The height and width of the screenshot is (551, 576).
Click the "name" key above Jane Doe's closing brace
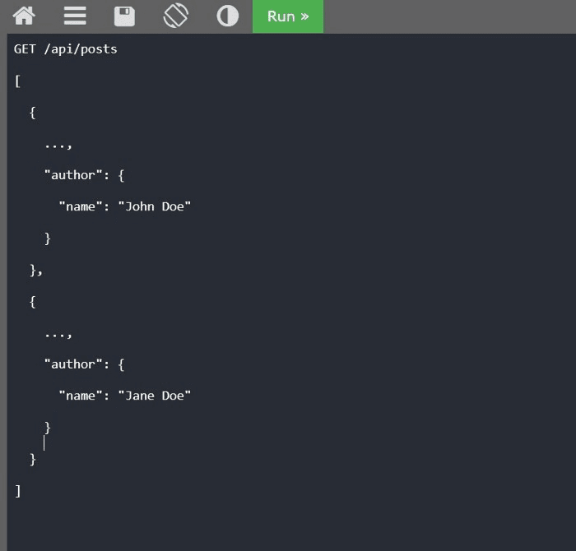pyautogui.click(x=81, y=396)
